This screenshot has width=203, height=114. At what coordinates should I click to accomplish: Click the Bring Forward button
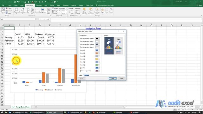tap(85, 11)
